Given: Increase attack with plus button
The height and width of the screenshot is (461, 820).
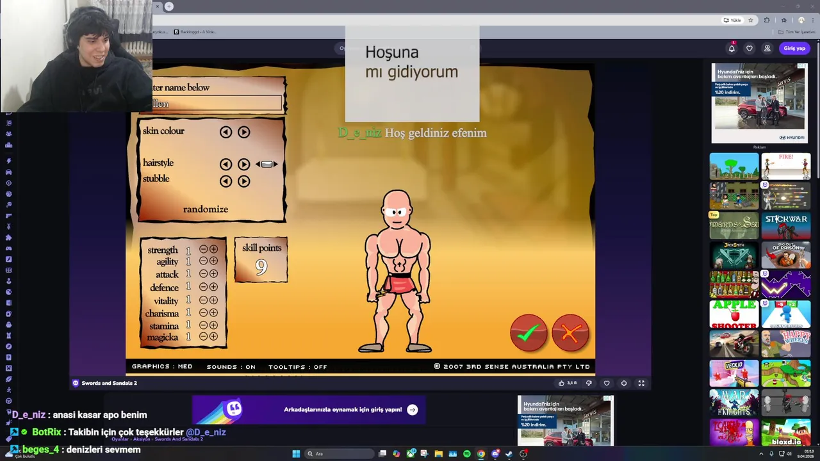Looking at the screenshot, I should 213,273.
